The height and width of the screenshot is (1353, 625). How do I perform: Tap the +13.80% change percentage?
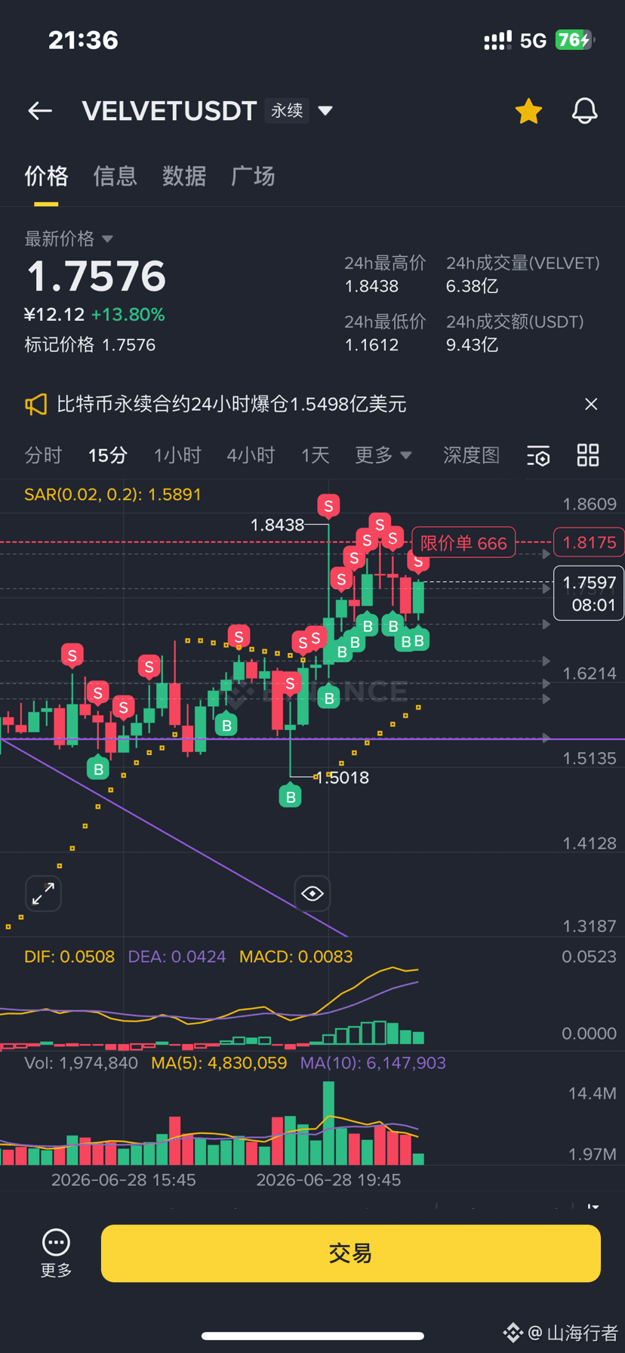(128, 315)
